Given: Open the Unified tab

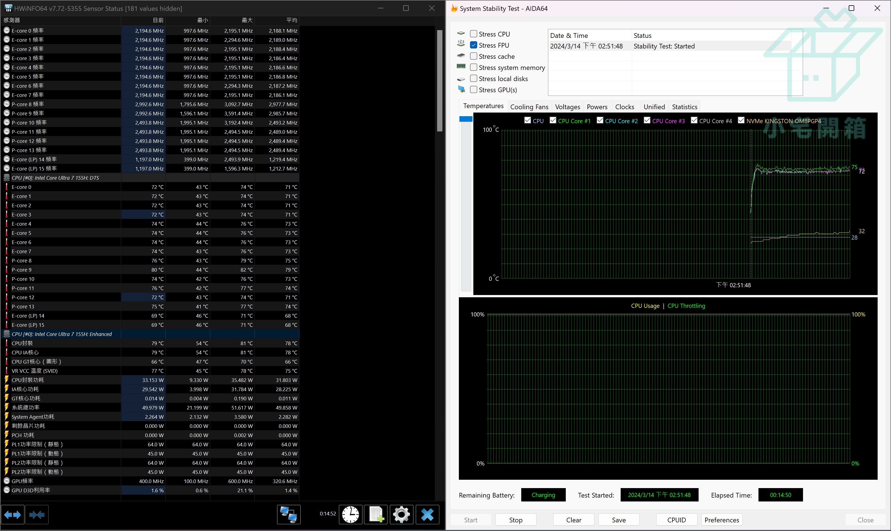Looking at the screenshot, I should click(x=654, y=107).
